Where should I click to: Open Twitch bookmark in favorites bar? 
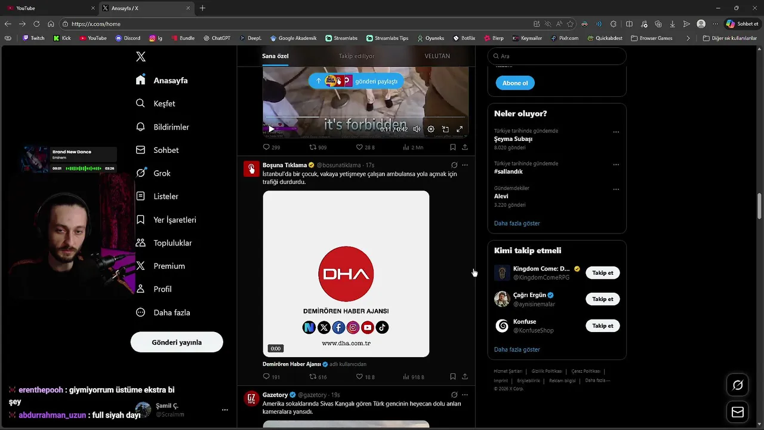tap(33, 38)
